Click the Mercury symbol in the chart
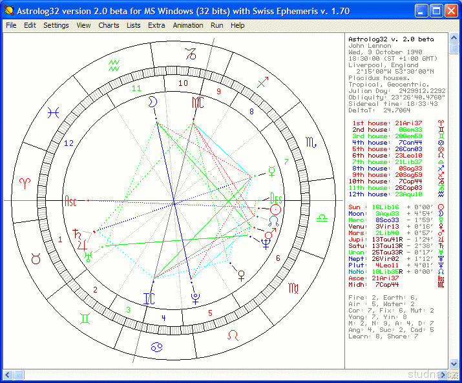The image size is (462, 383). coord(271,171)
